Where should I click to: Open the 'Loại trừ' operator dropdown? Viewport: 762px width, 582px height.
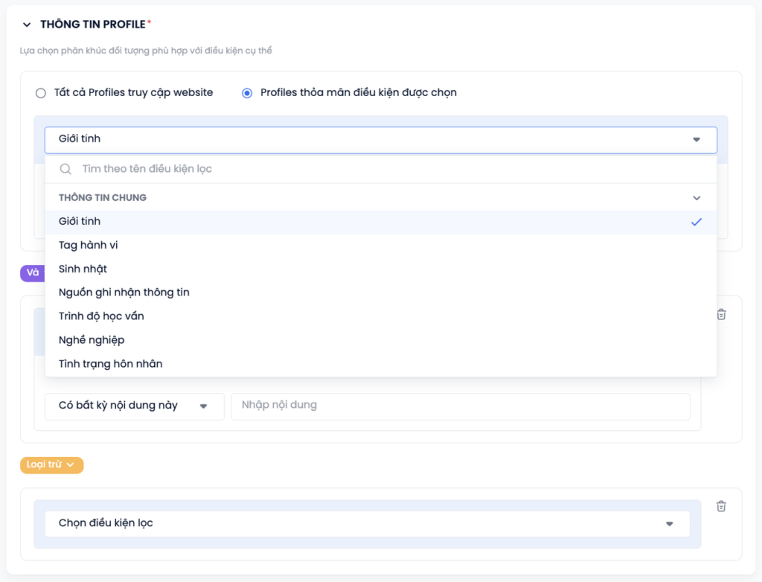tap(51, 465)
